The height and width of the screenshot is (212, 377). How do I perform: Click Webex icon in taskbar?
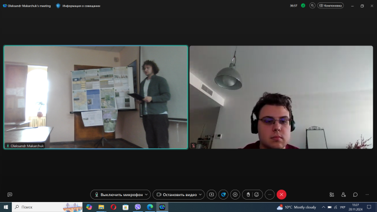pyautogui.click(x=162, y=207)
